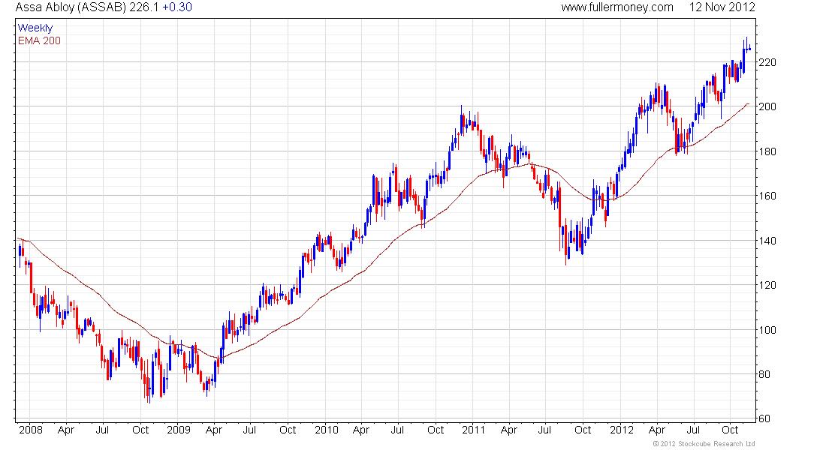Viewport: 826px width, 450px height.
Task: Click the Oct label following 2012
Action: tap(730, 430)
